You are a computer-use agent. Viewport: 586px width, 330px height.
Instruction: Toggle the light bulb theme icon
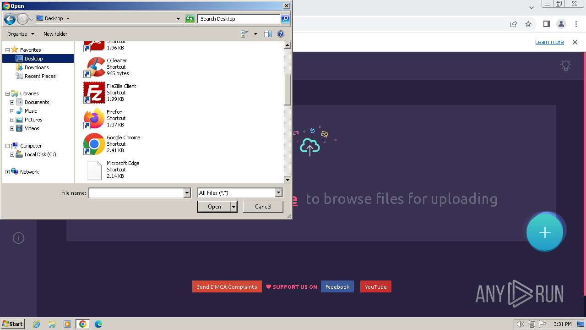point(566,65)
